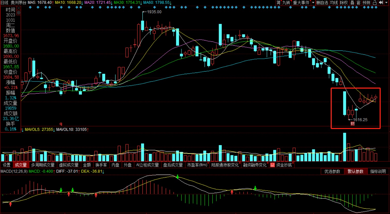Click the 重大事件 button

coord(301,3)
